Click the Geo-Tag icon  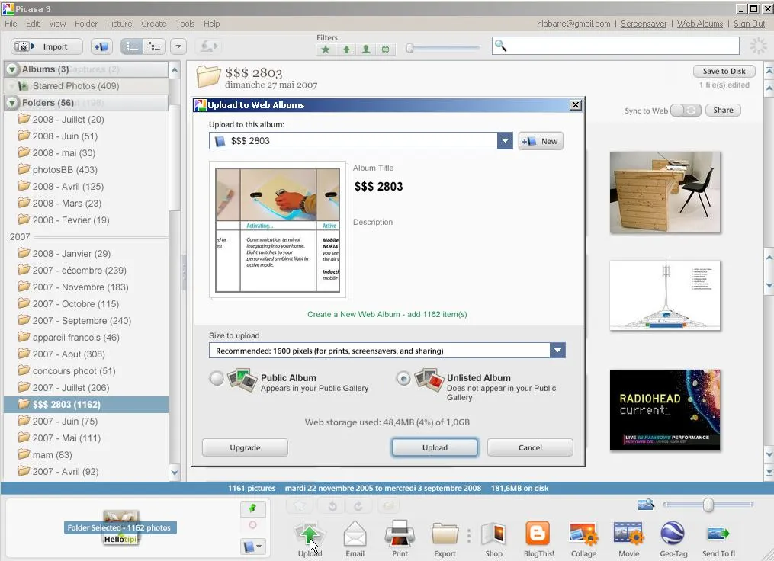point(674,538)
